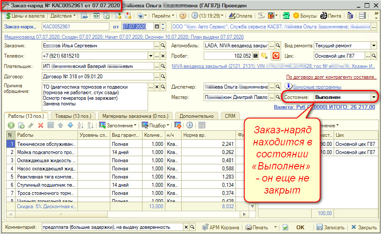
Task: Click the help question mark icon
Action: click(x=183, y=16)
